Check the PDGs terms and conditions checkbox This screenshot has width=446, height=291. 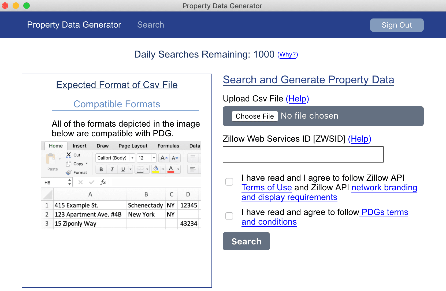pyautogui.click(x=229, y=216)
